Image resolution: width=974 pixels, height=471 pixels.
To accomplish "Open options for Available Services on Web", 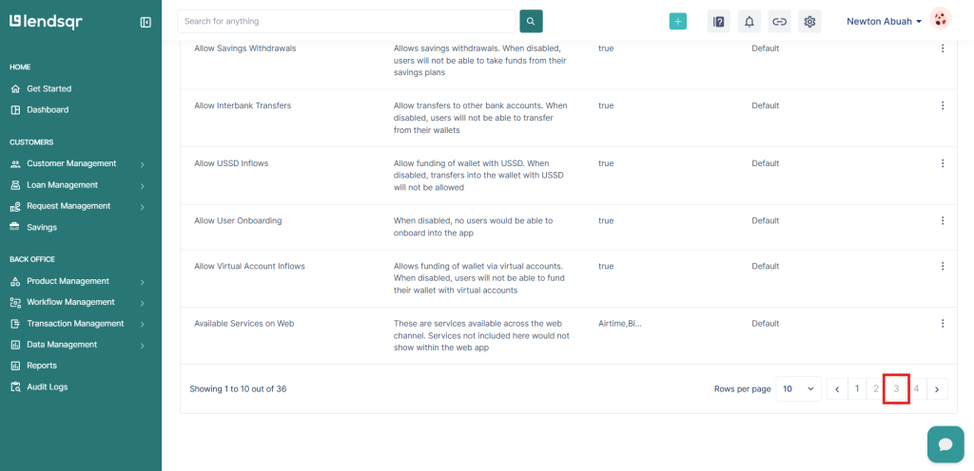I will click(943, 324).
